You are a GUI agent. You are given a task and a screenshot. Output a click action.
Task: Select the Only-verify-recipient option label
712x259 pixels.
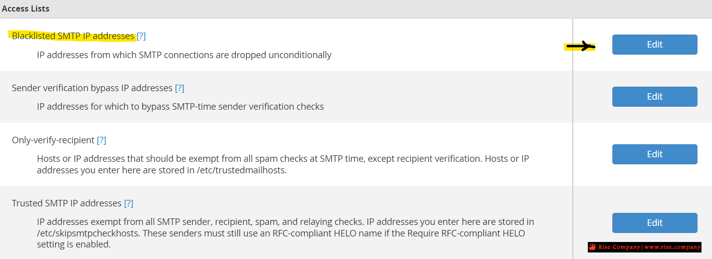pos(53,140)
